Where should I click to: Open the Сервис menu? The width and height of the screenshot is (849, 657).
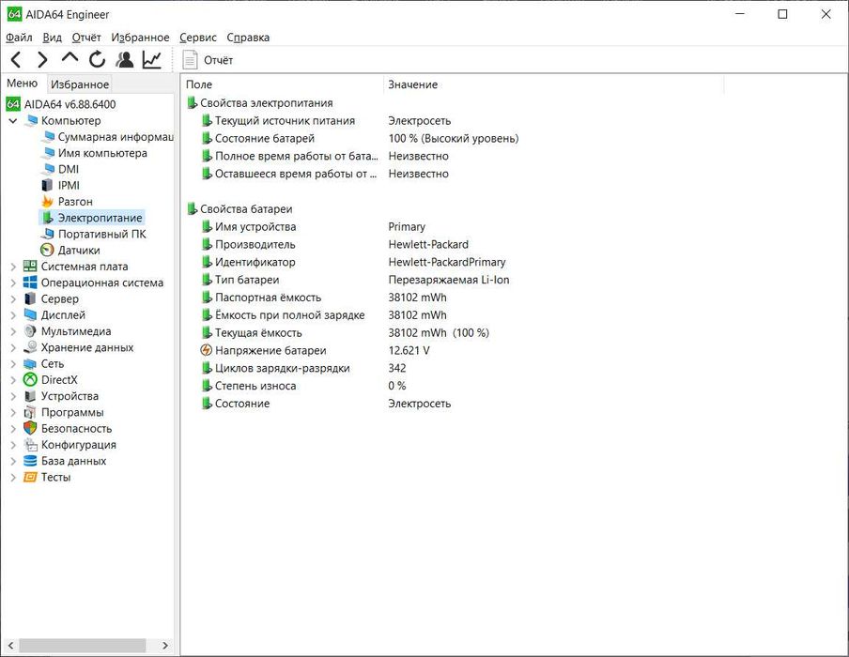(198, 38)
